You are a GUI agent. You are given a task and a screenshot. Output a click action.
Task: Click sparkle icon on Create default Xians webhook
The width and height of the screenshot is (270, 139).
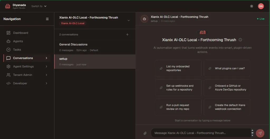click(210, 107)
